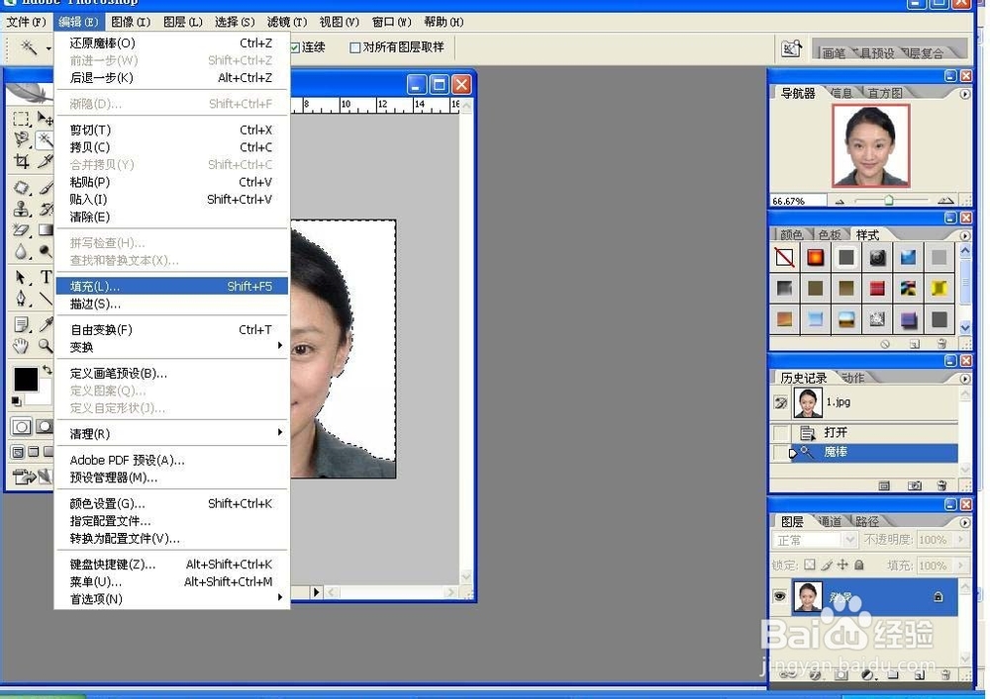Open Layers panel options menu arrow
This screenshot has height=699, width=990.
(964, 522)
